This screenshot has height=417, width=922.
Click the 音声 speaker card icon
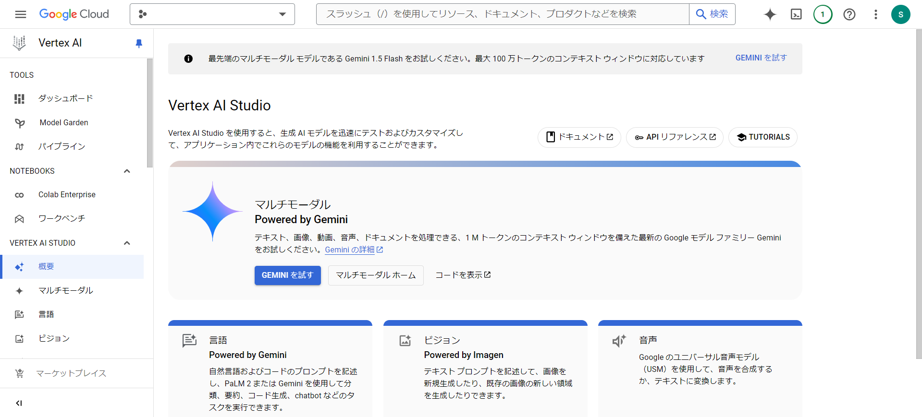[619, 341]
